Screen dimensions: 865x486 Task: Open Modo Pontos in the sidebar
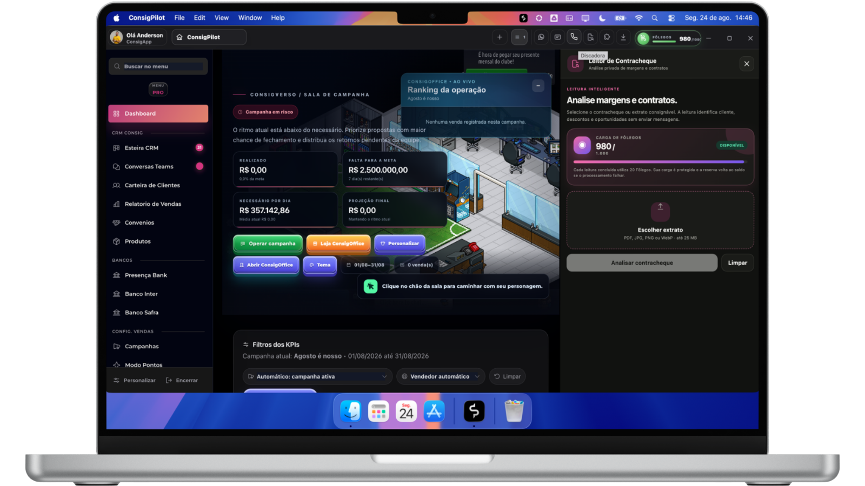point(158,365)
